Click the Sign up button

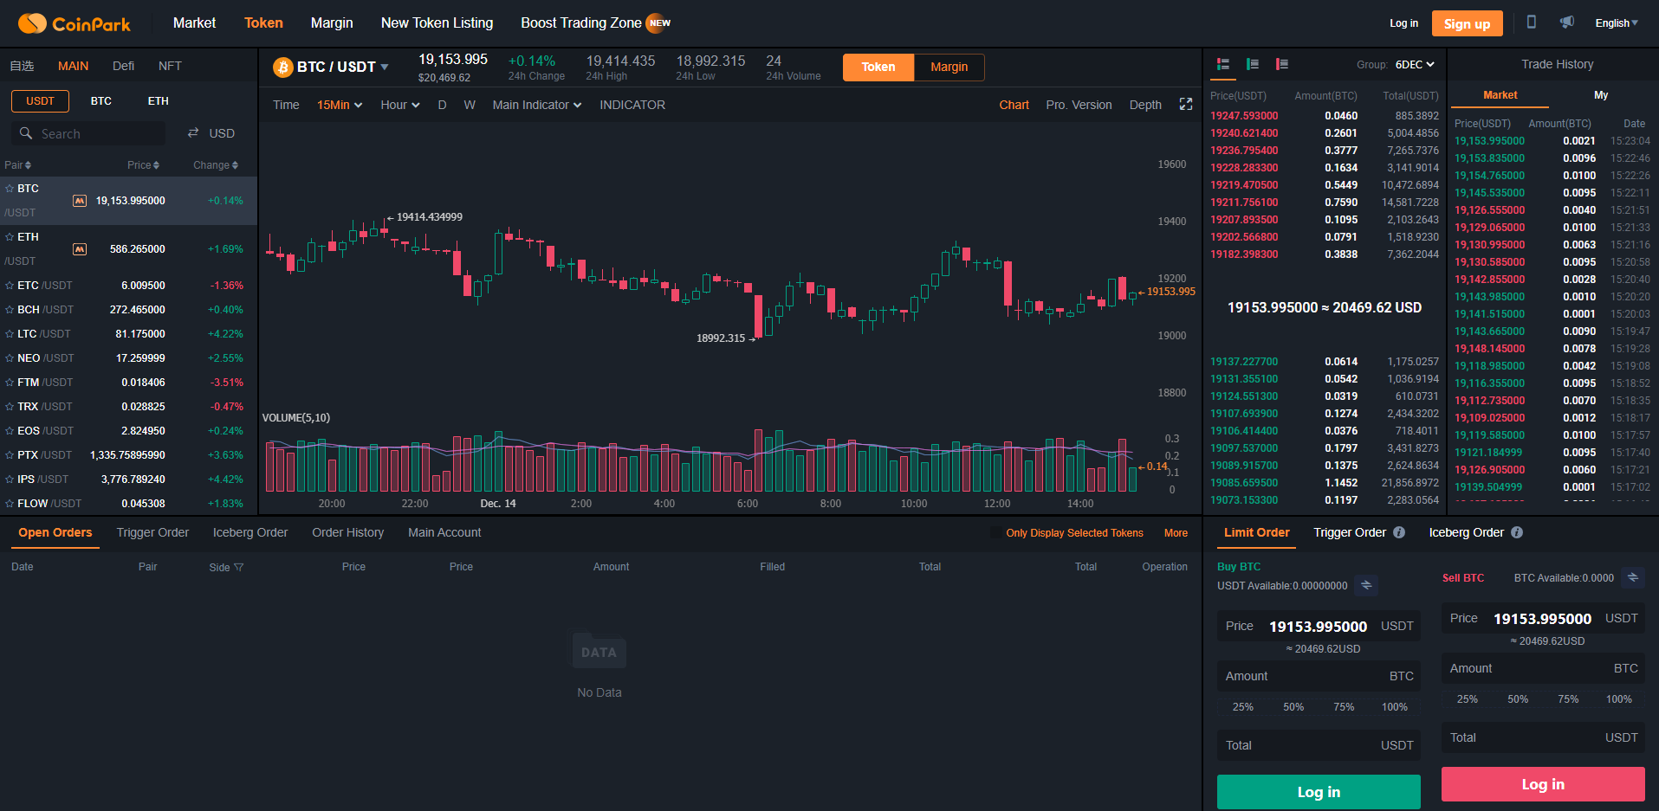point(1467,23)
